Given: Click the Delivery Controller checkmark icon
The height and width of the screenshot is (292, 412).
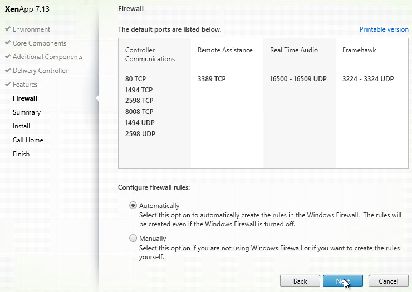Looking at the screenshot, I should (x=8, y=71).
